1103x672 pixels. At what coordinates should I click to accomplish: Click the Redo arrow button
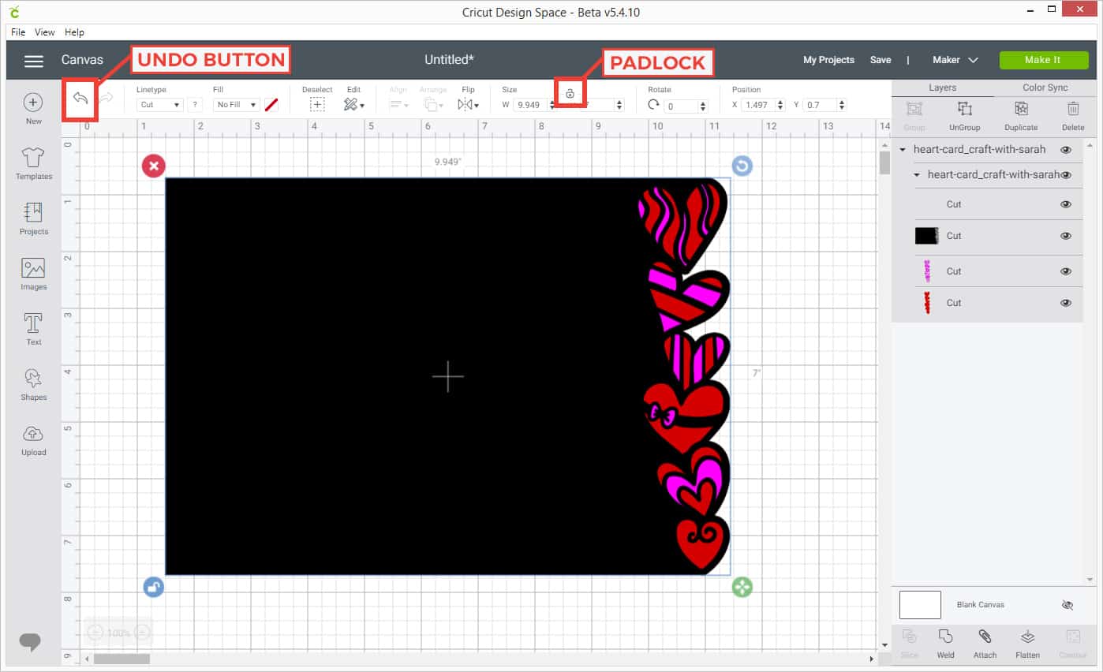point(106,98)
